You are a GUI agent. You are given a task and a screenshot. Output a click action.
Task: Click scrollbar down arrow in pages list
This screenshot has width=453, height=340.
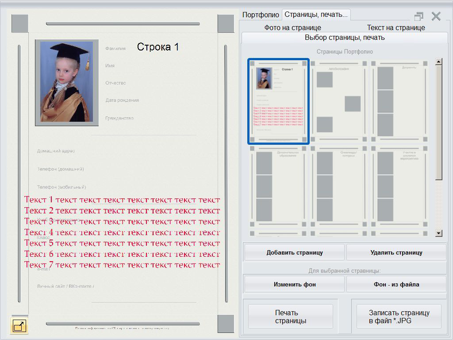coord(439,233)
